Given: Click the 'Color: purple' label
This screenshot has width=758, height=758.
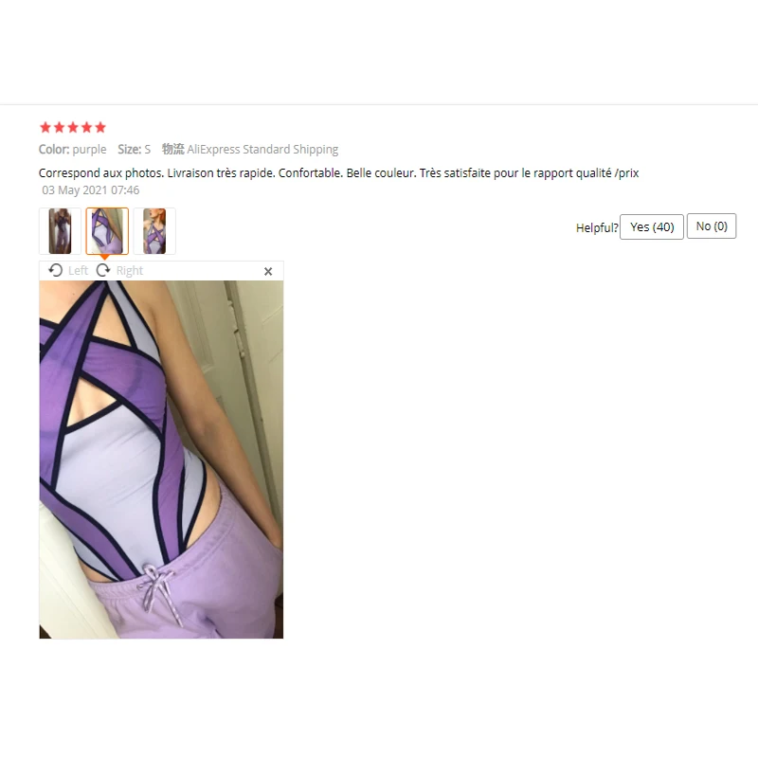Looking at the screenshot, I should (x=73, y=150).
